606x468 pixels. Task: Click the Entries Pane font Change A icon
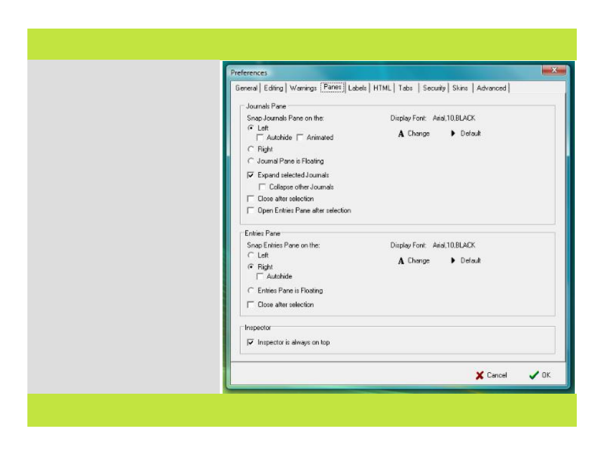[401, 261]
